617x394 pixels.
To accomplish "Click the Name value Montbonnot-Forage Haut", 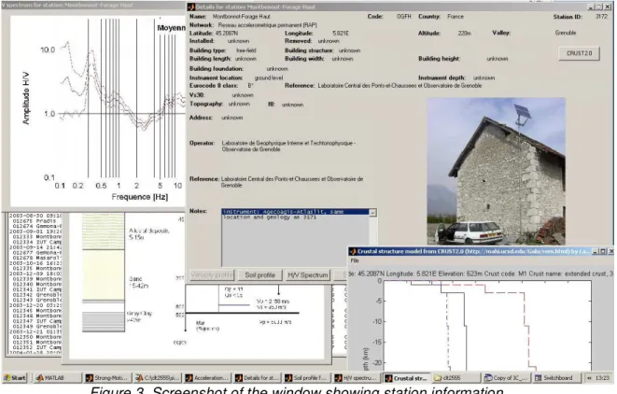I will (241, 17).
